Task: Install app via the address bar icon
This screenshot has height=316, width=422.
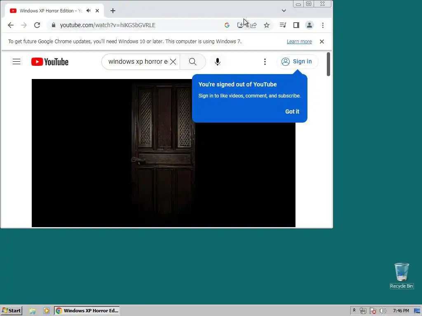Action: tap(240, 25)
